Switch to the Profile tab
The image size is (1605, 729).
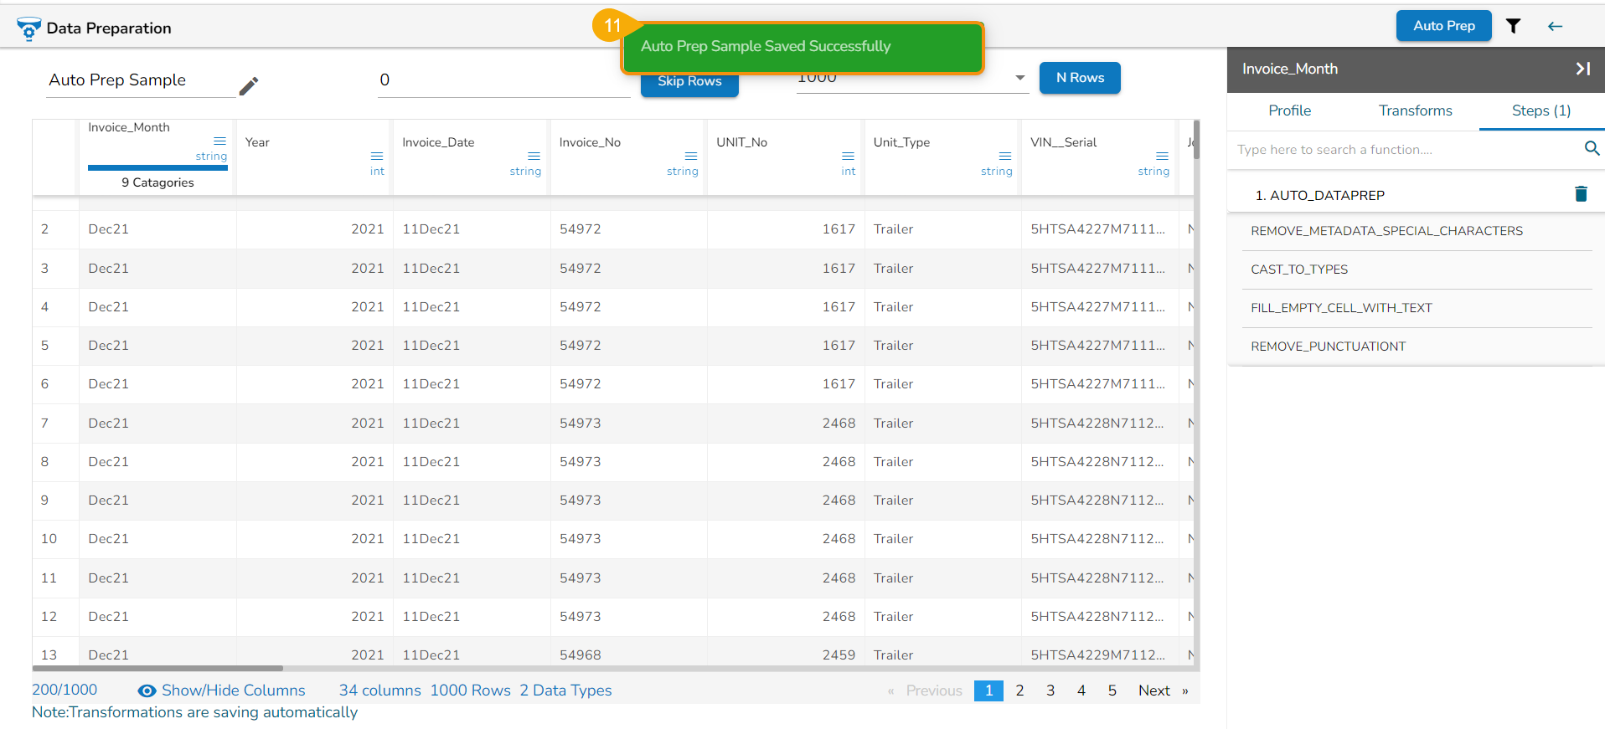point(1289,110)
